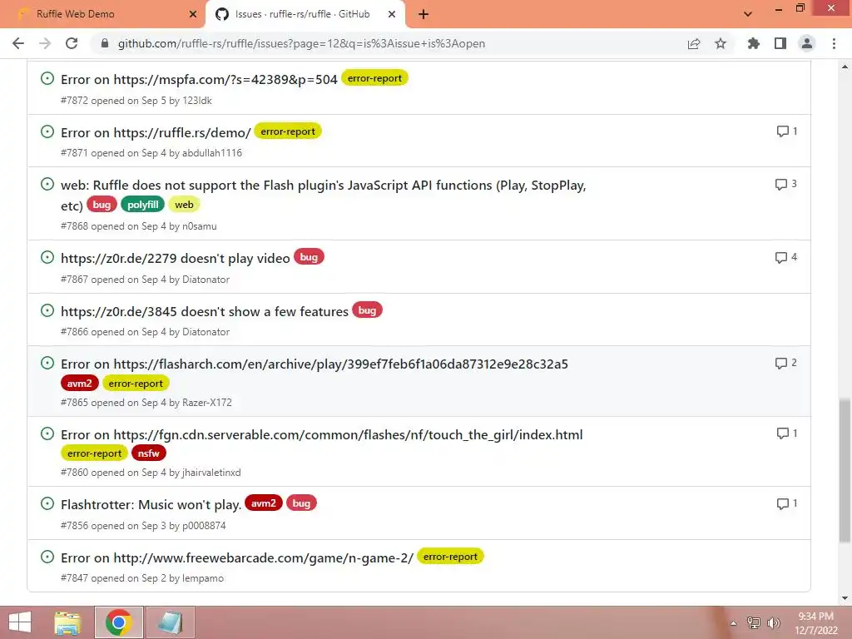
Task: Open a new browser tab
Action: pos(424,15)
